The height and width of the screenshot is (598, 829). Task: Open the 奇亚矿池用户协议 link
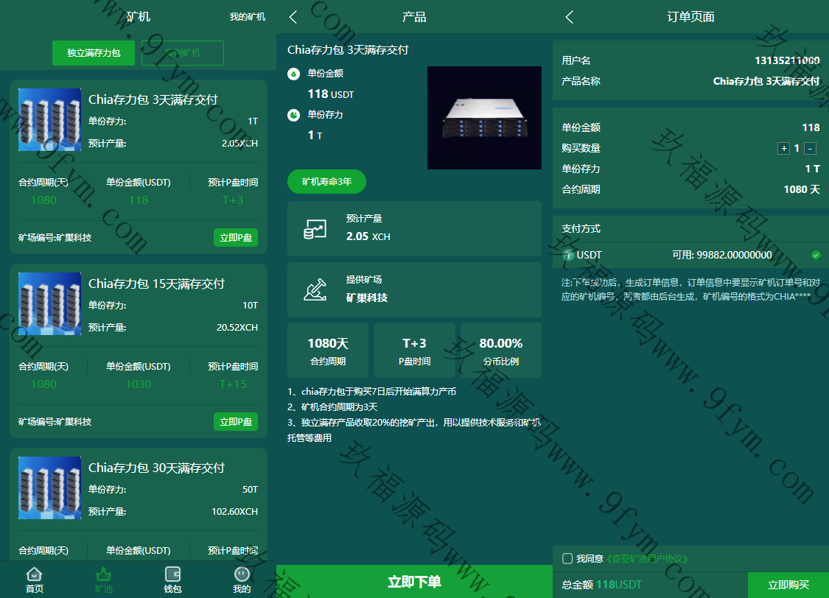(x=646, y=559)
